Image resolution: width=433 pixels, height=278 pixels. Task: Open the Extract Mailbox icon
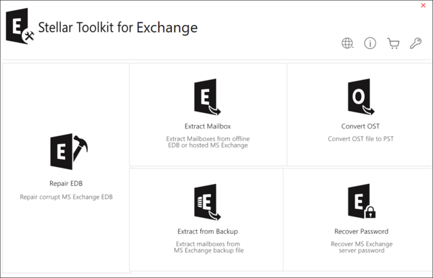point(208,97)
